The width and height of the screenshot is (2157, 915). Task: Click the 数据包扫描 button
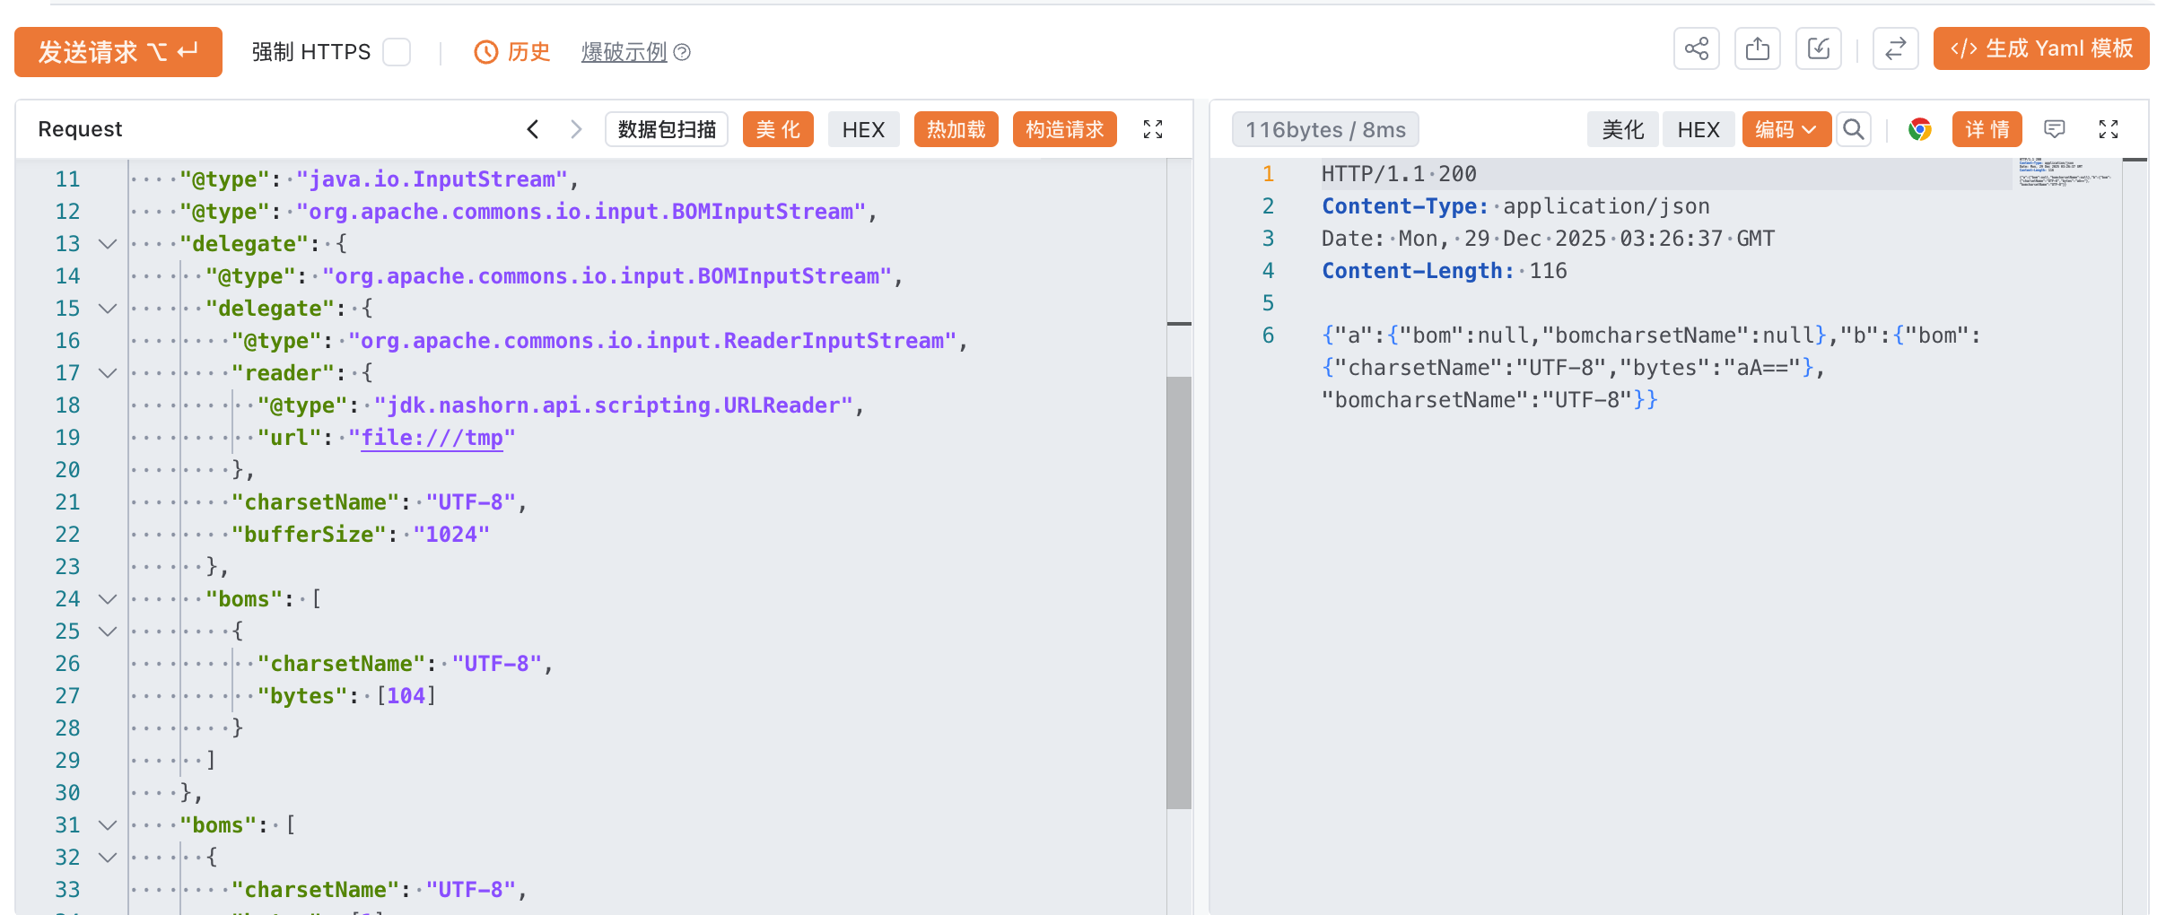[667, 129]
